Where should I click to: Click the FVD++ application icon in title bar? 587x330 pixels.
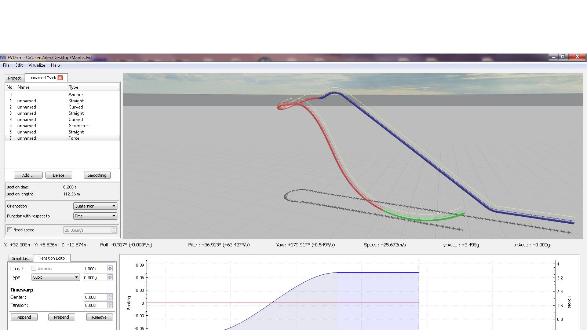[x=3, y=58]
